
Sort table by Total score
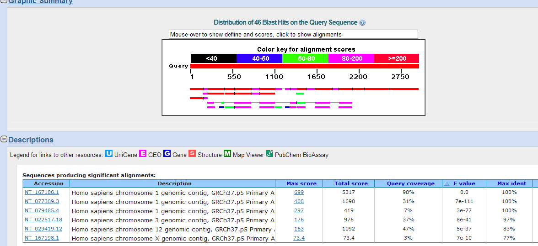point(351,184)
